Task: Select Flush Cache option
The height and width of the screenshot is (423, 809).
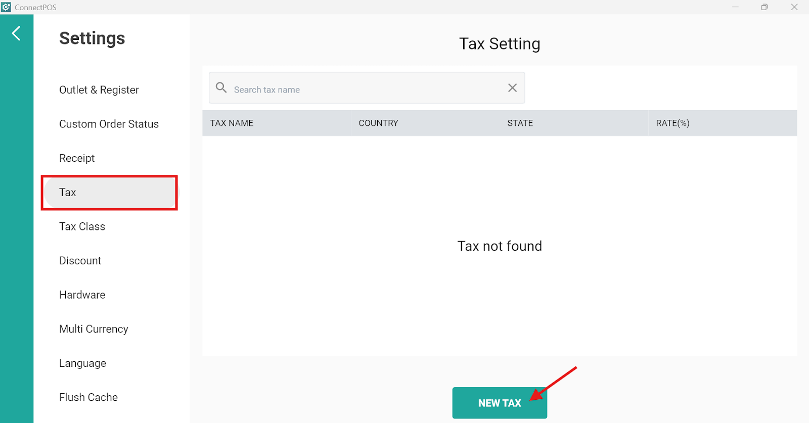Action: [88, 397]
